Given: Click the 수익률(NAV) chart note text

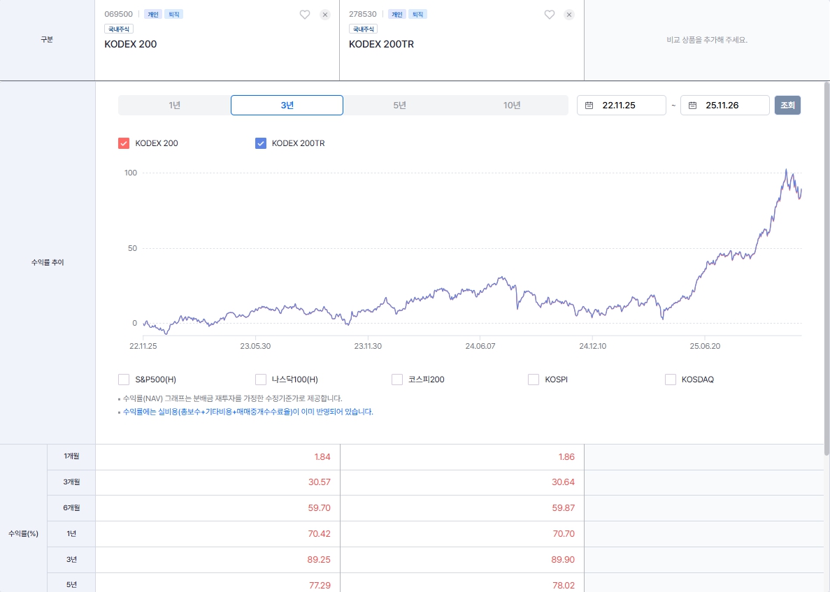Looking at the screenshot, I should (x=232, y=399).
